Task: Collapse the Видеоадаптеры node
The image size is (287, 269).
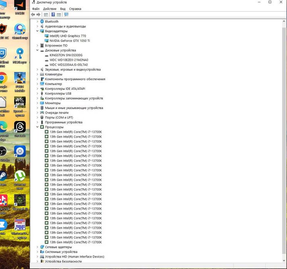Action: pos(37,31)
